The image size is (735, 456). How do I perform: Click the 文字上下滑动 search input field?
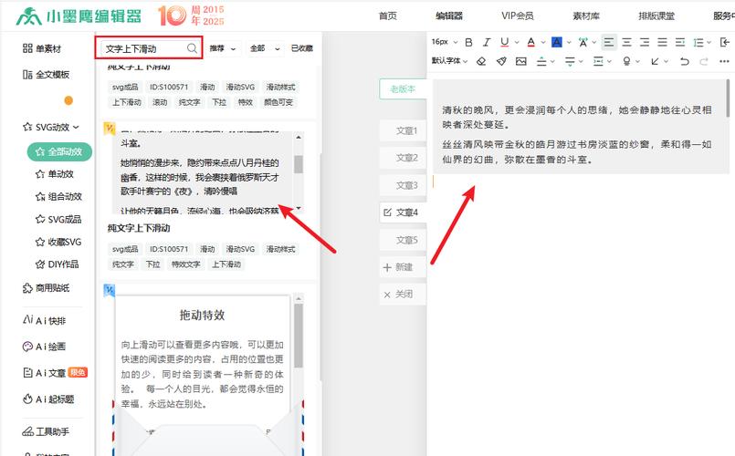point(142,48)
